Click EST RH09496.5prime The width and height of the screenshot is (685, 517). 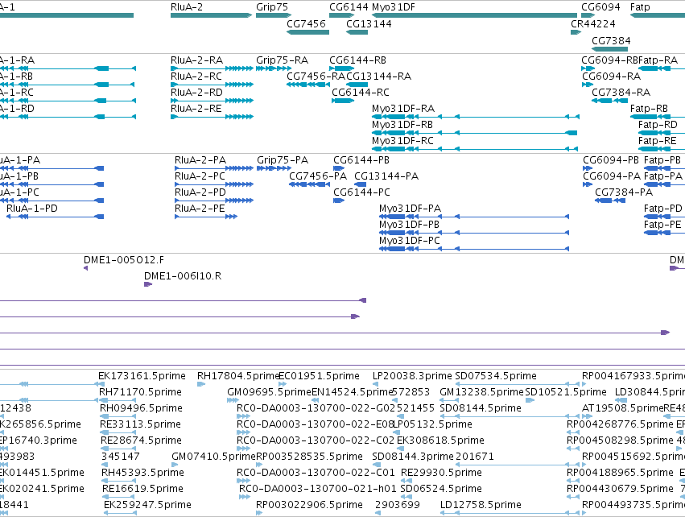click(x=141, y=408)
